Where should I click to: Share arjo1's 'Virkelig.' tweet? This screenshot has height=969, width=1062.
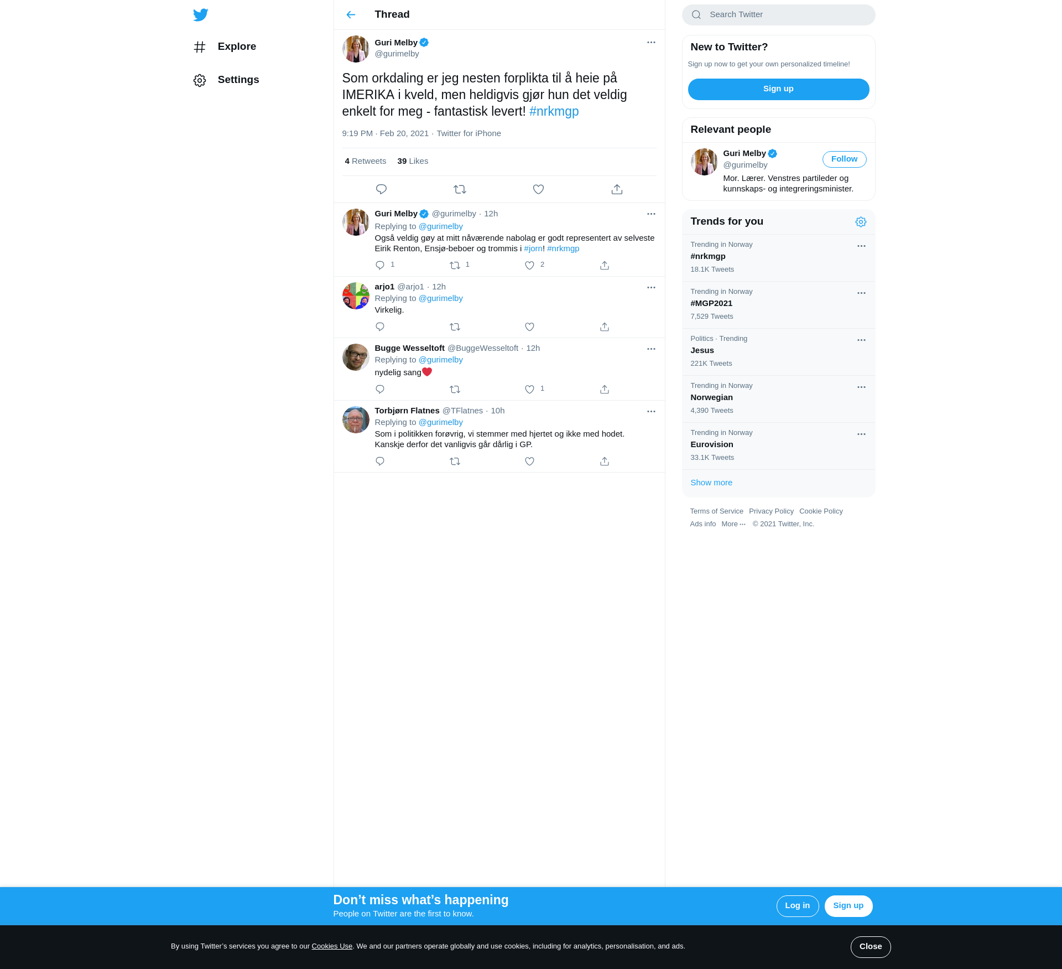pyautogui.click(x=605, y=327)
